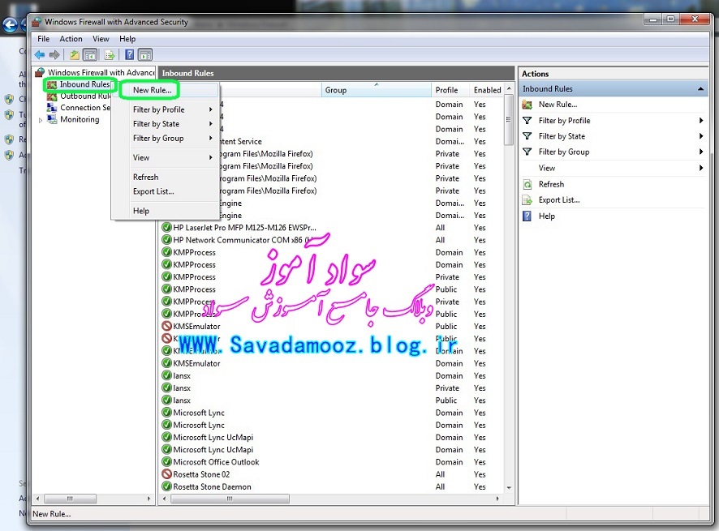Viewport: 719px width, 531px height.
Task: Click green check icon of Rosetta Stone Daemon
Action: click(166, 486)
